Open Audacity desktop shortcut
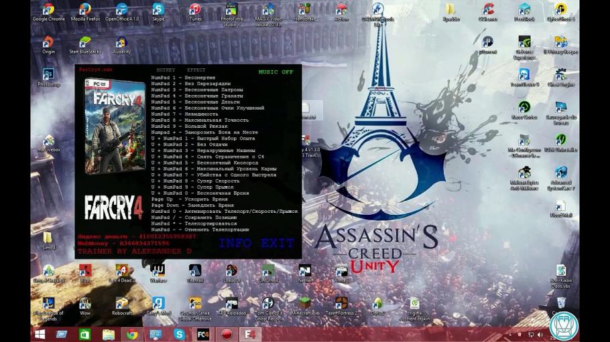 coord(122,43)
